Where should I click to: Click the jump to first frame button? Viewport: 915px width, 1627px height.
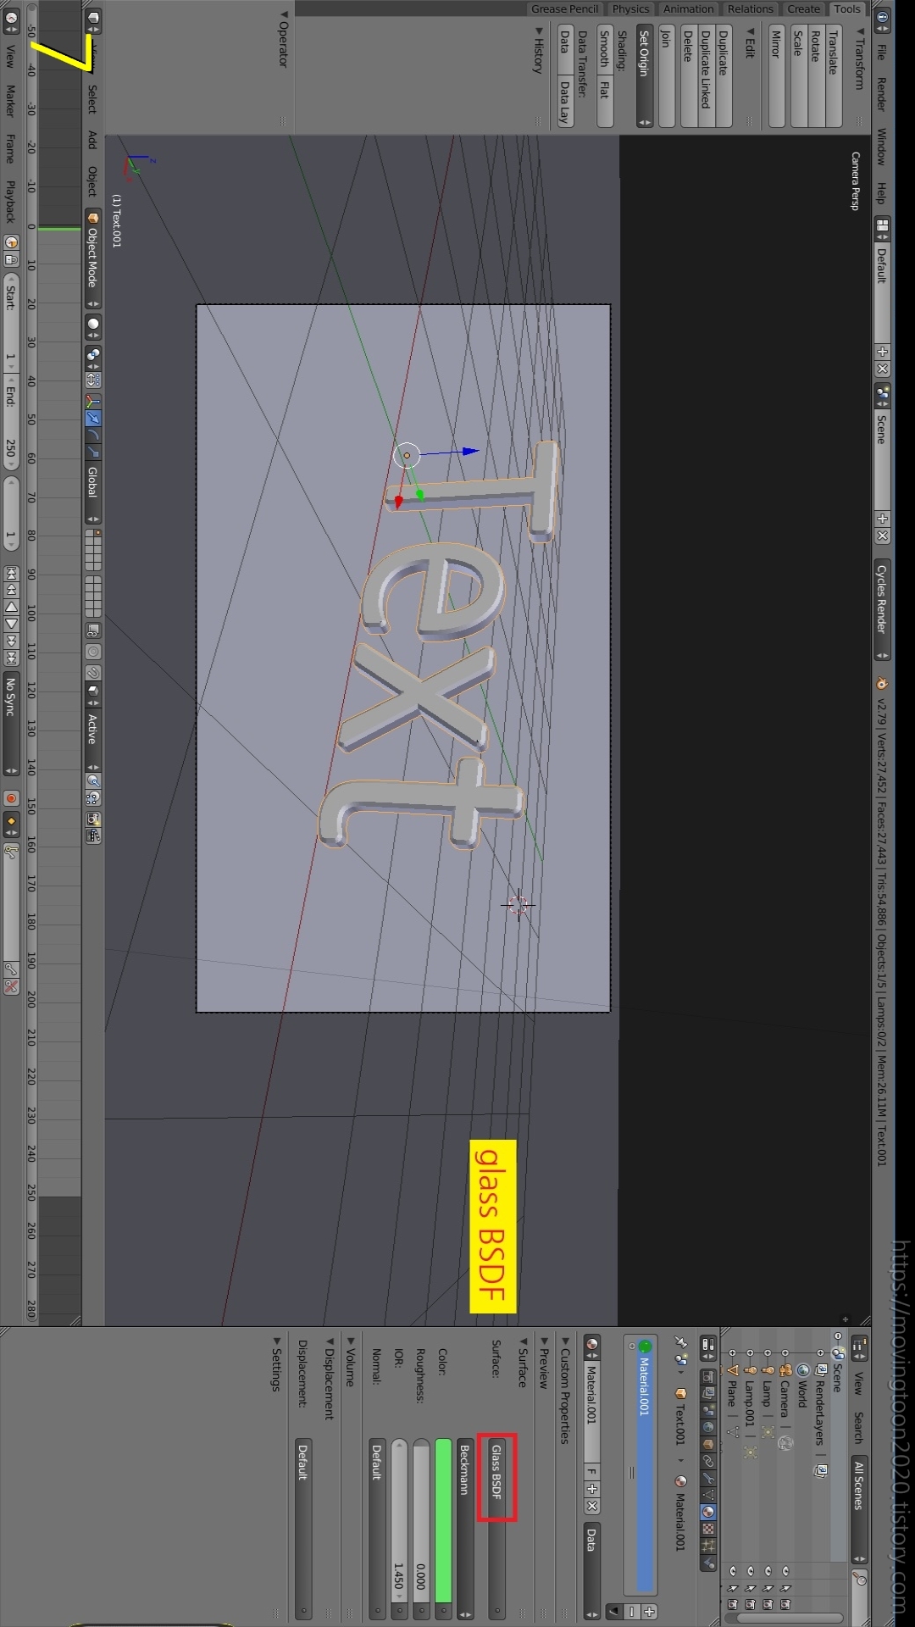point(11,572)
